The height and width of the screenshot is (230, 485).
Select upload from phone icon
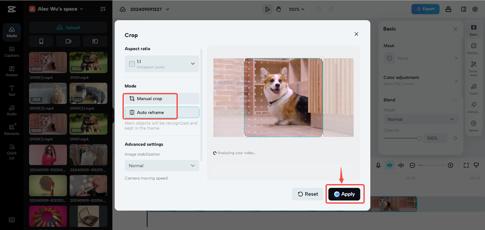41,41
